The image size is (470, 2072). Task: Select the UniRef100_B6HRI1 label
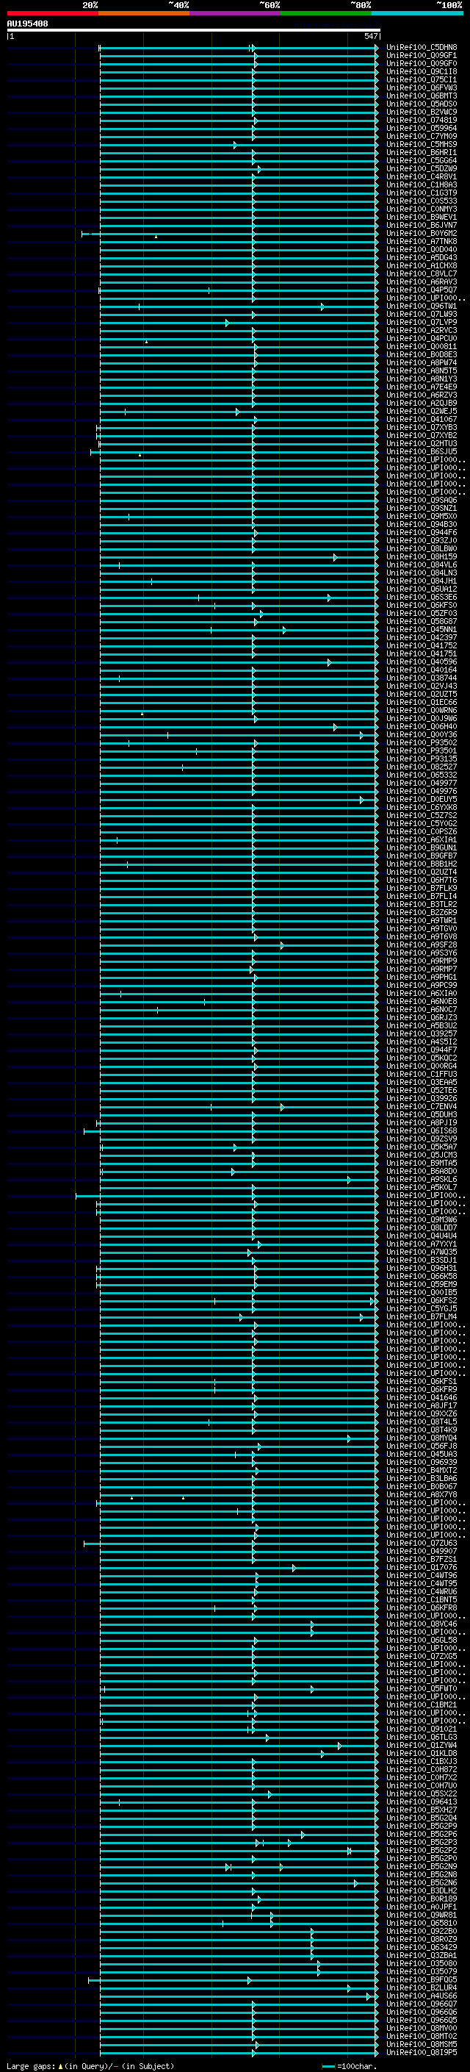tap(422, 152)
